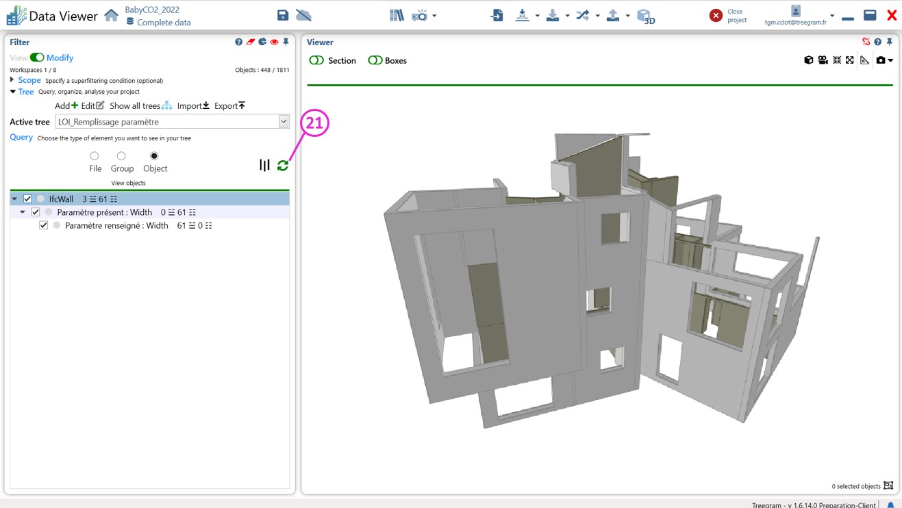This screenshot has width=902, height=508.
Task: Enable the Section toggle
Action: click(316, 60)
